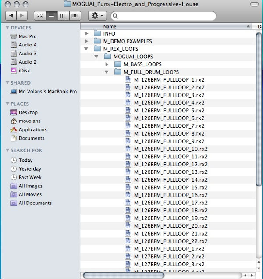Select file M_126BPM_FULLLOOP_19.rx2

(171, 218)
